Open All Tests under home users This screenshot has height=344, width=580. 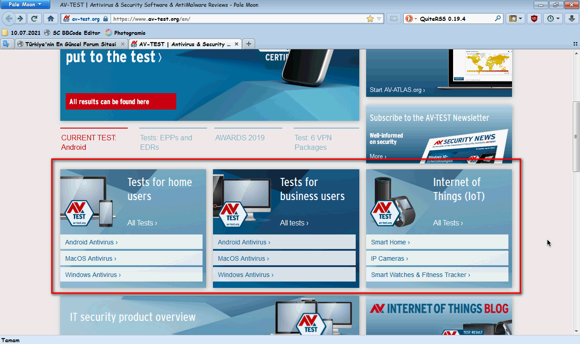tap(142, 223)
